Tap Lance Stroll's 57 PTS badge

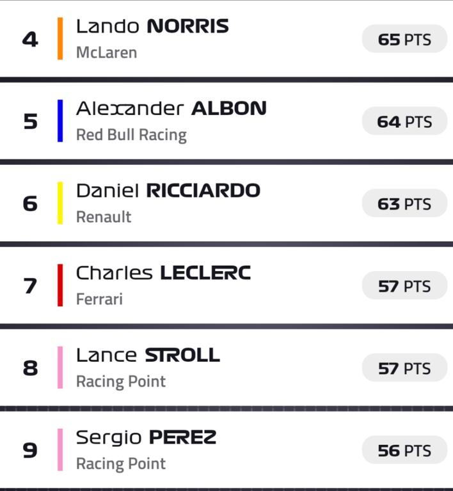[x=404, y=368]
